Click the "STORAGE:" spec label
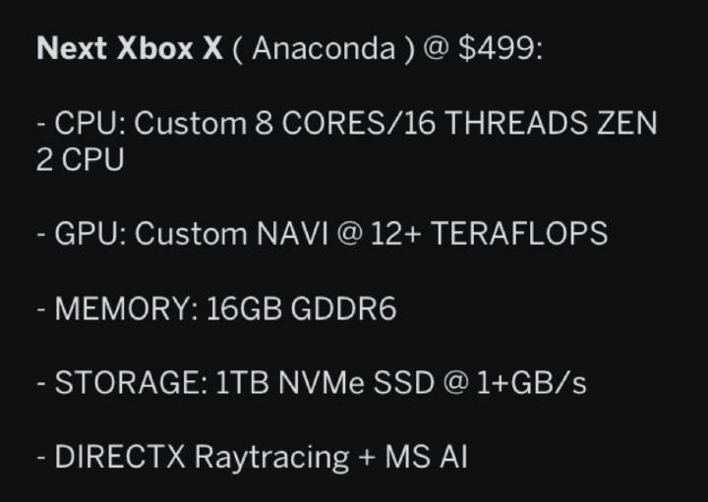 (131, 383)
